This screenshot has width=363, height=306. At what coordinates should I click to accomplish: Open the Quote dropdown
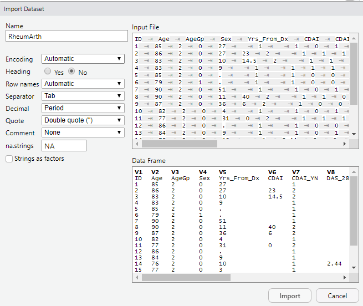pyautogui.click(x=83, y=120)
